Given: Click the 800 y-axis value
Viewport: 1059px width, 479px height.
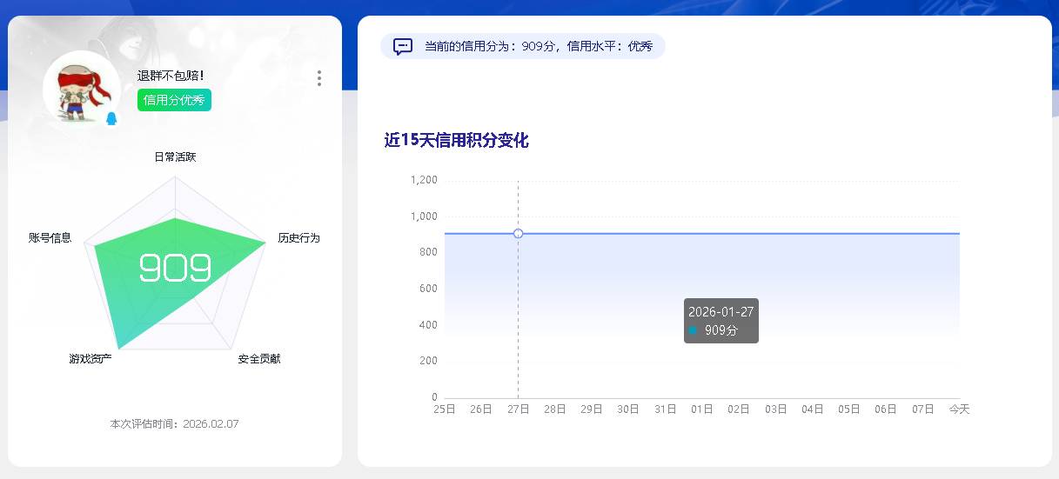Looking at the screenshot, I should pyautogui.click(x=428, y=252).
